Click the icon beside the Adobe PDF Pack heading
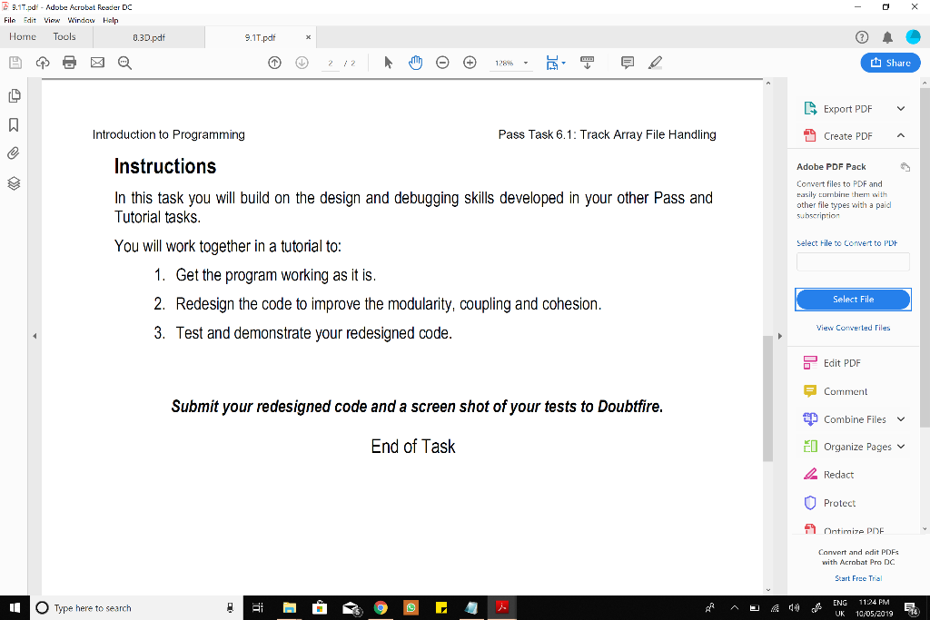The width and height of the screenshot is (930, 620). tap(905, 166)
